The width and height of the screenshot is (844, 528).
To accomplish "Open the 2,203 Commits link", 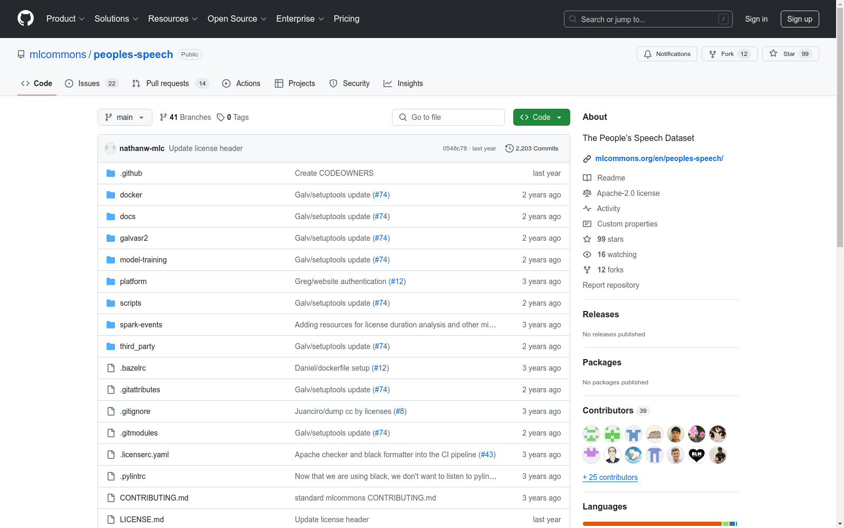I will [x=532, y=148].
